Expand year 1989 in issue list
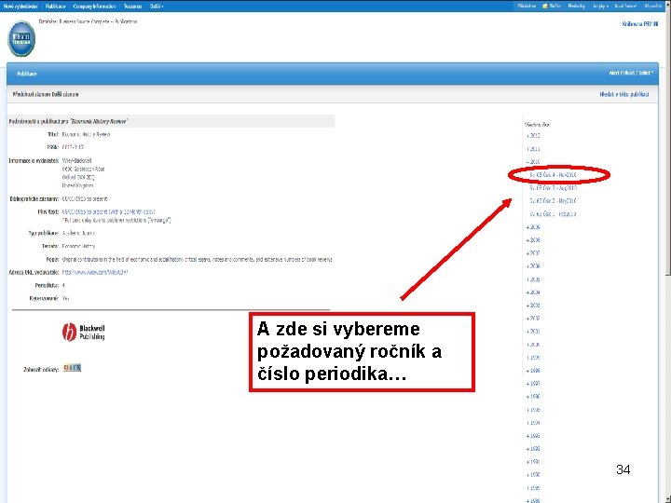The height and width of the screenshot is (503, 671). (533, 488)
